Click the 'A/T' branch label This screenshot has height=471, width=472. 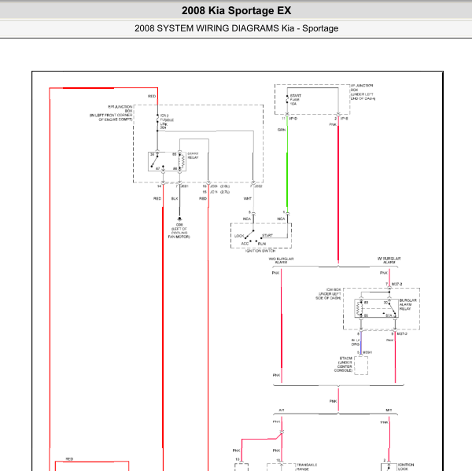tap(282, 410)
